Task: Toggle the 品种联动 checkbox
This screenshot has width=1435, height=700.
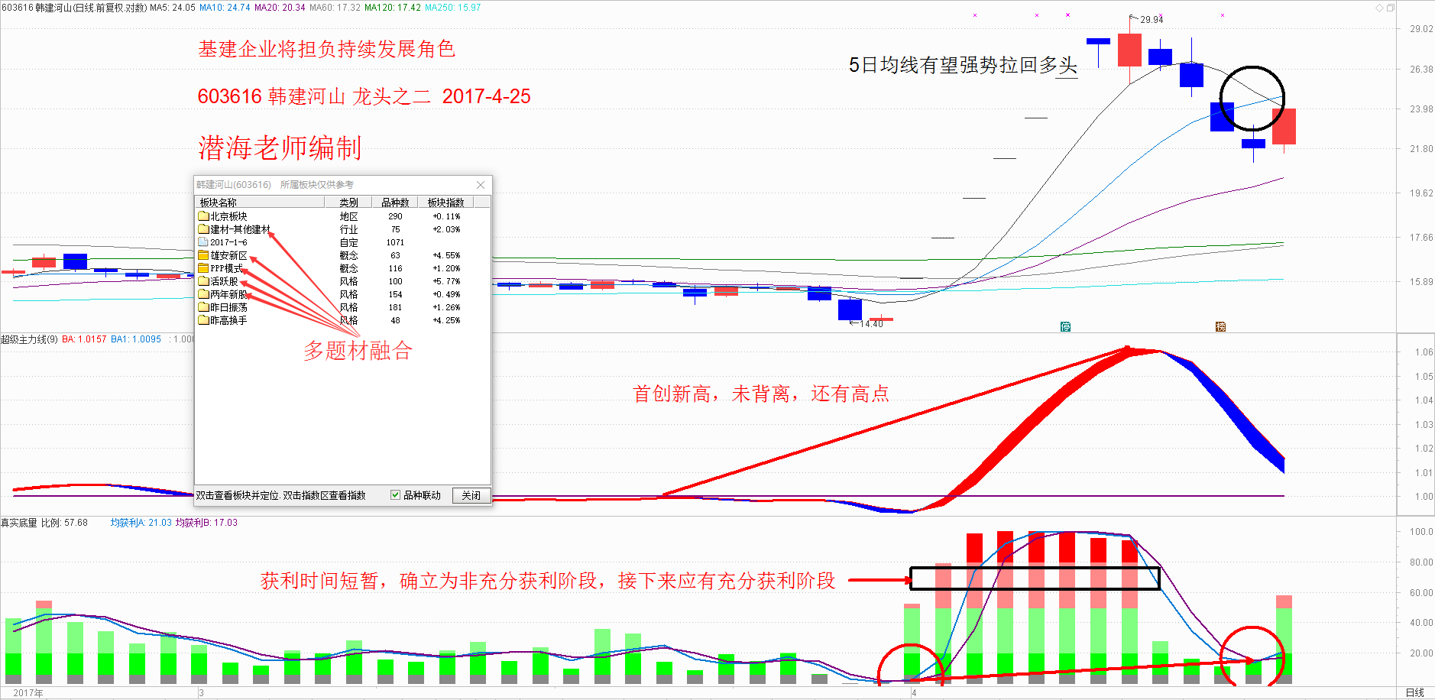Action: [x=395, y=495]
